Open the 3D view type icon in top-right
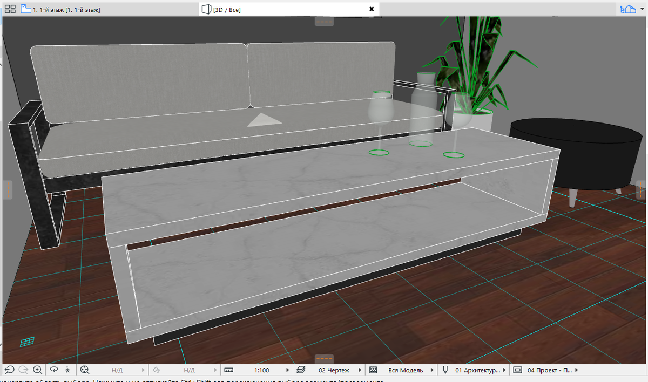This screenshot has height=382, width=648. click(627, 9)
